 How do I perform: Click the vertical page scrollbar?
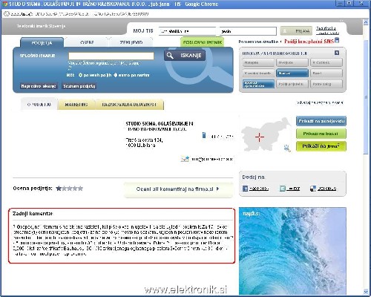(366, 156)
